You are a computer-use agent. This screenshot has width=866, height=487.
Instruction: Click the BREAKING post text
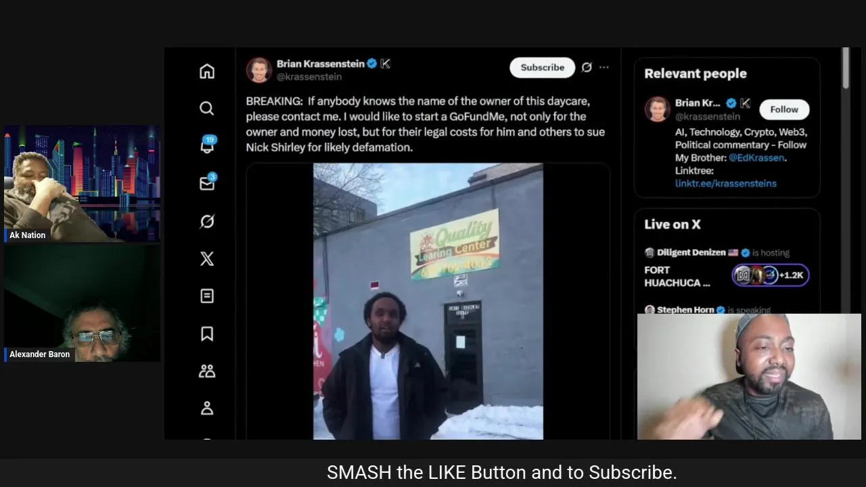pos(426,124)
